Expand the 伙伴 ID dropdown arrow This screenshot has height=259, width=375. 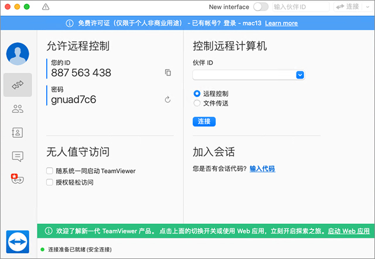[x=300, y=75]
